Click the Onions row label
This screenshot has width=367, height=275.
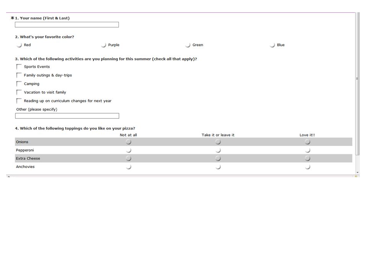[x=22, y=142]
